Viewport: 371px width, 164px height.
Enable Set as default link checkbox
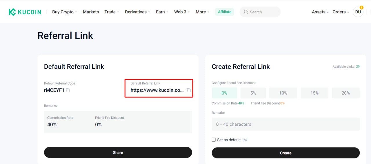coord(214,140)
